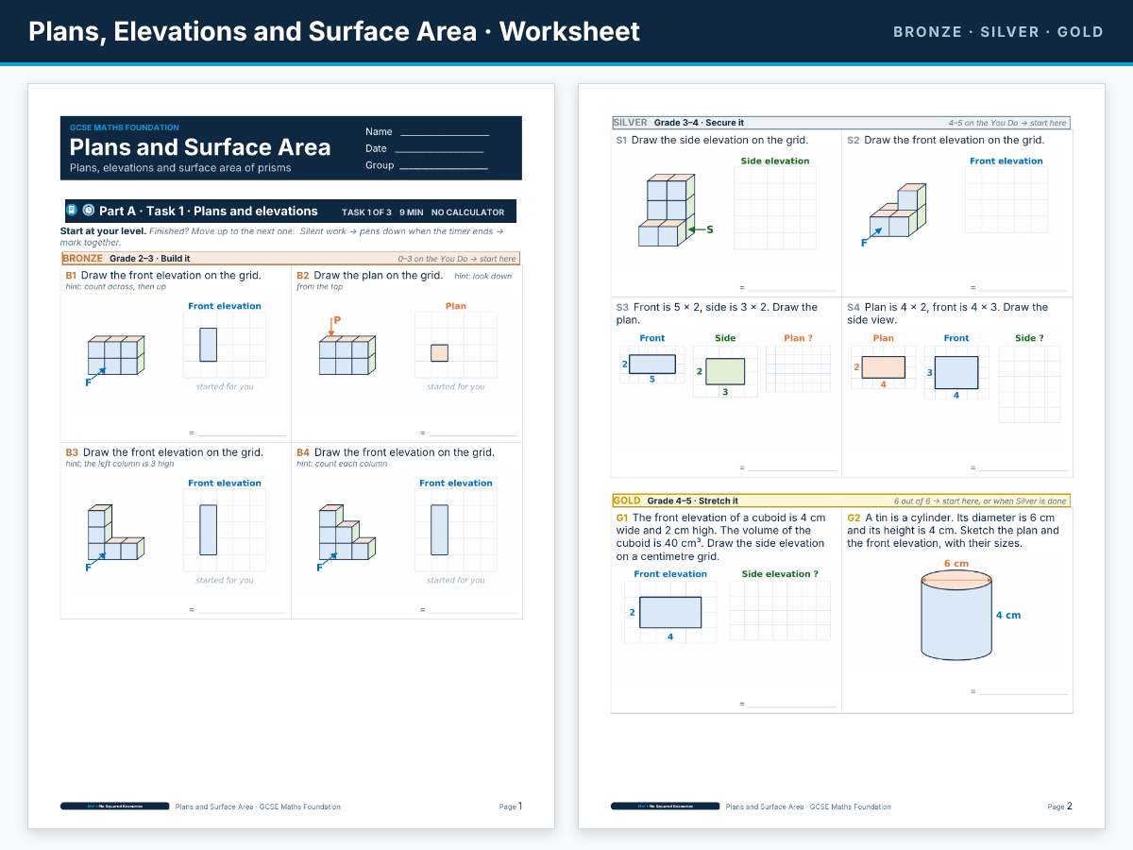Select the top banner title ending in "Worksheet"

(x=334, y=31)
